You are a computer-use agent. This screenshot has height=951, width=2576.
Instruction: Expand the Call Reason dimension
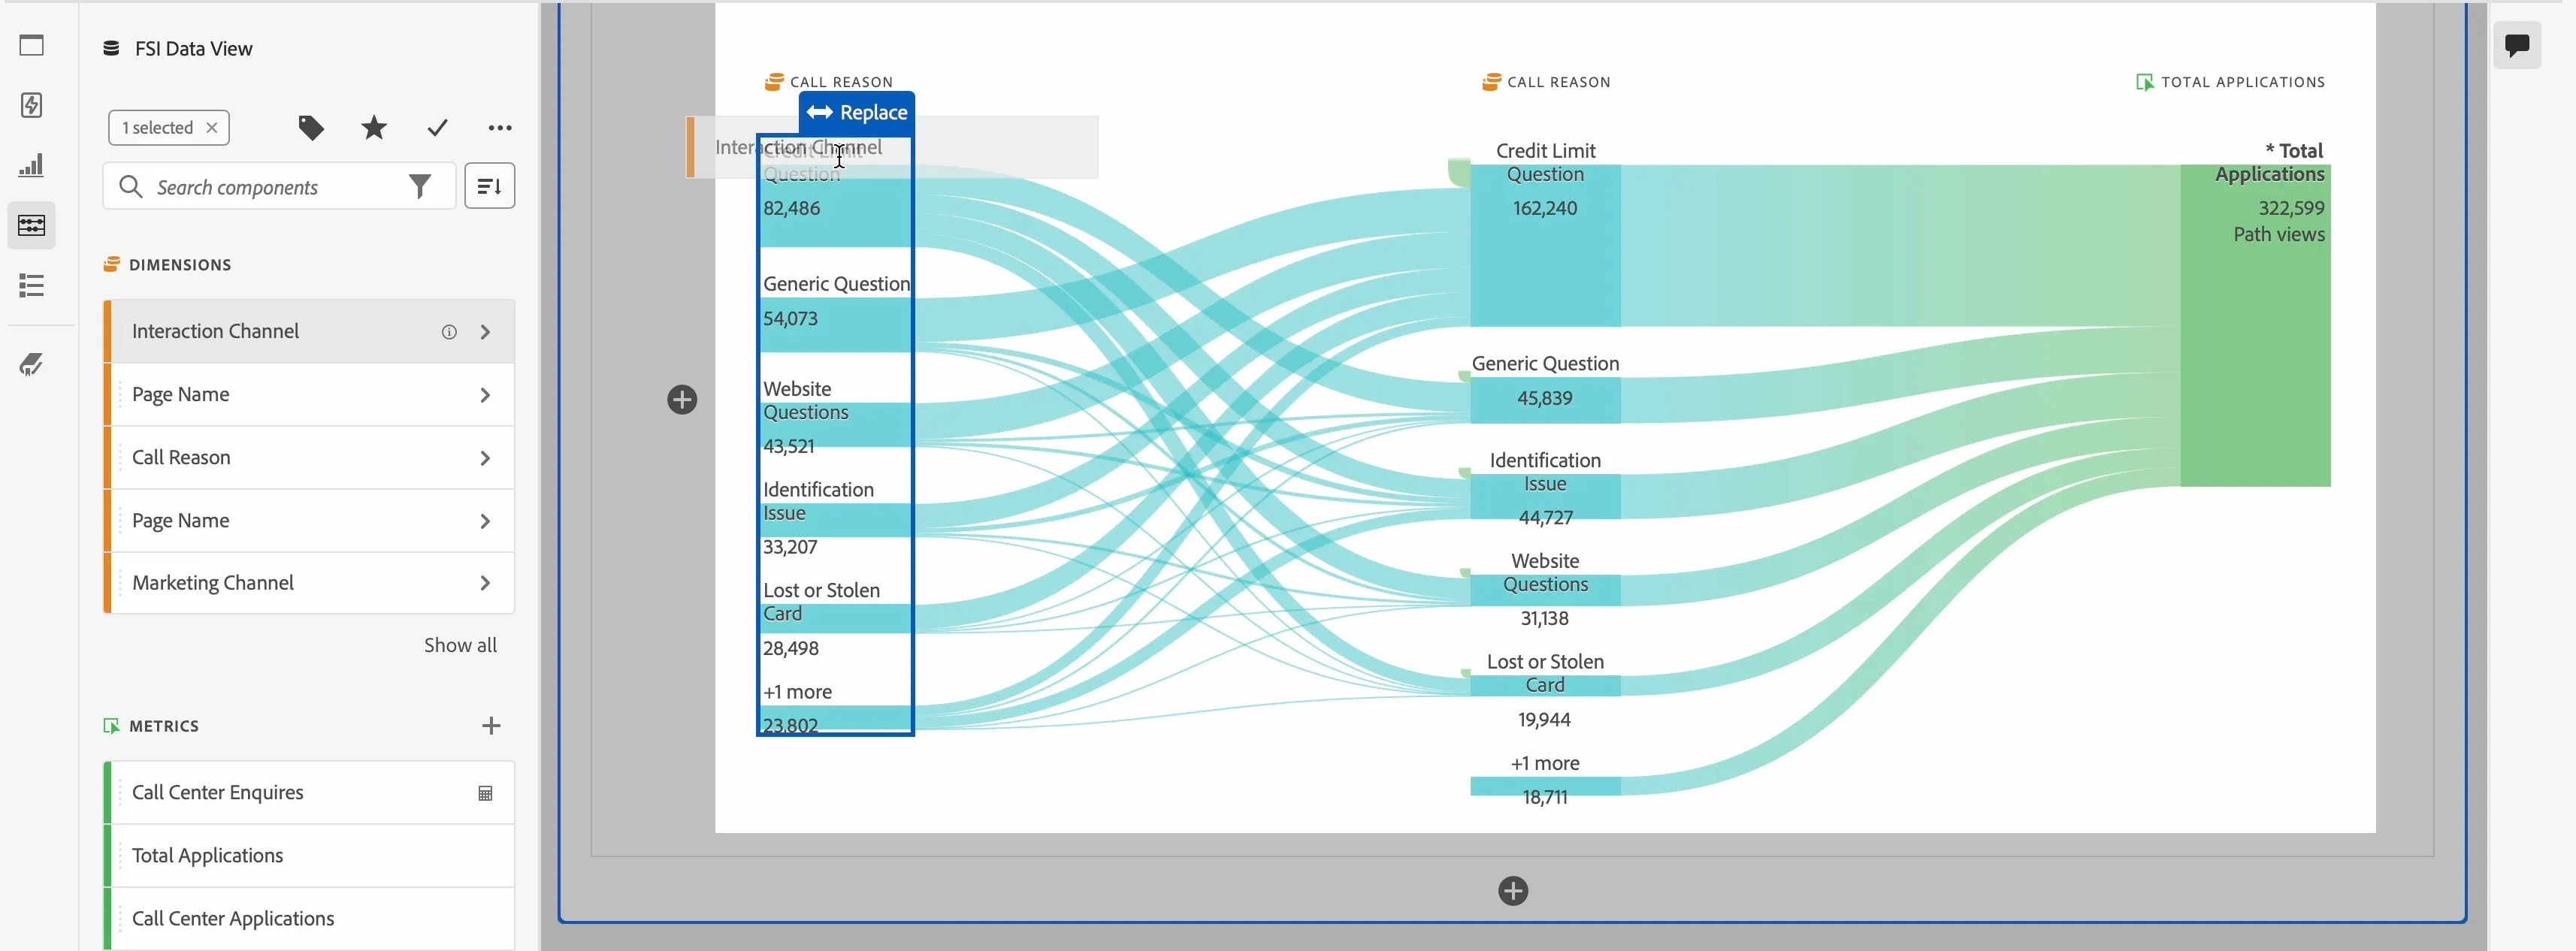(486, 458)
